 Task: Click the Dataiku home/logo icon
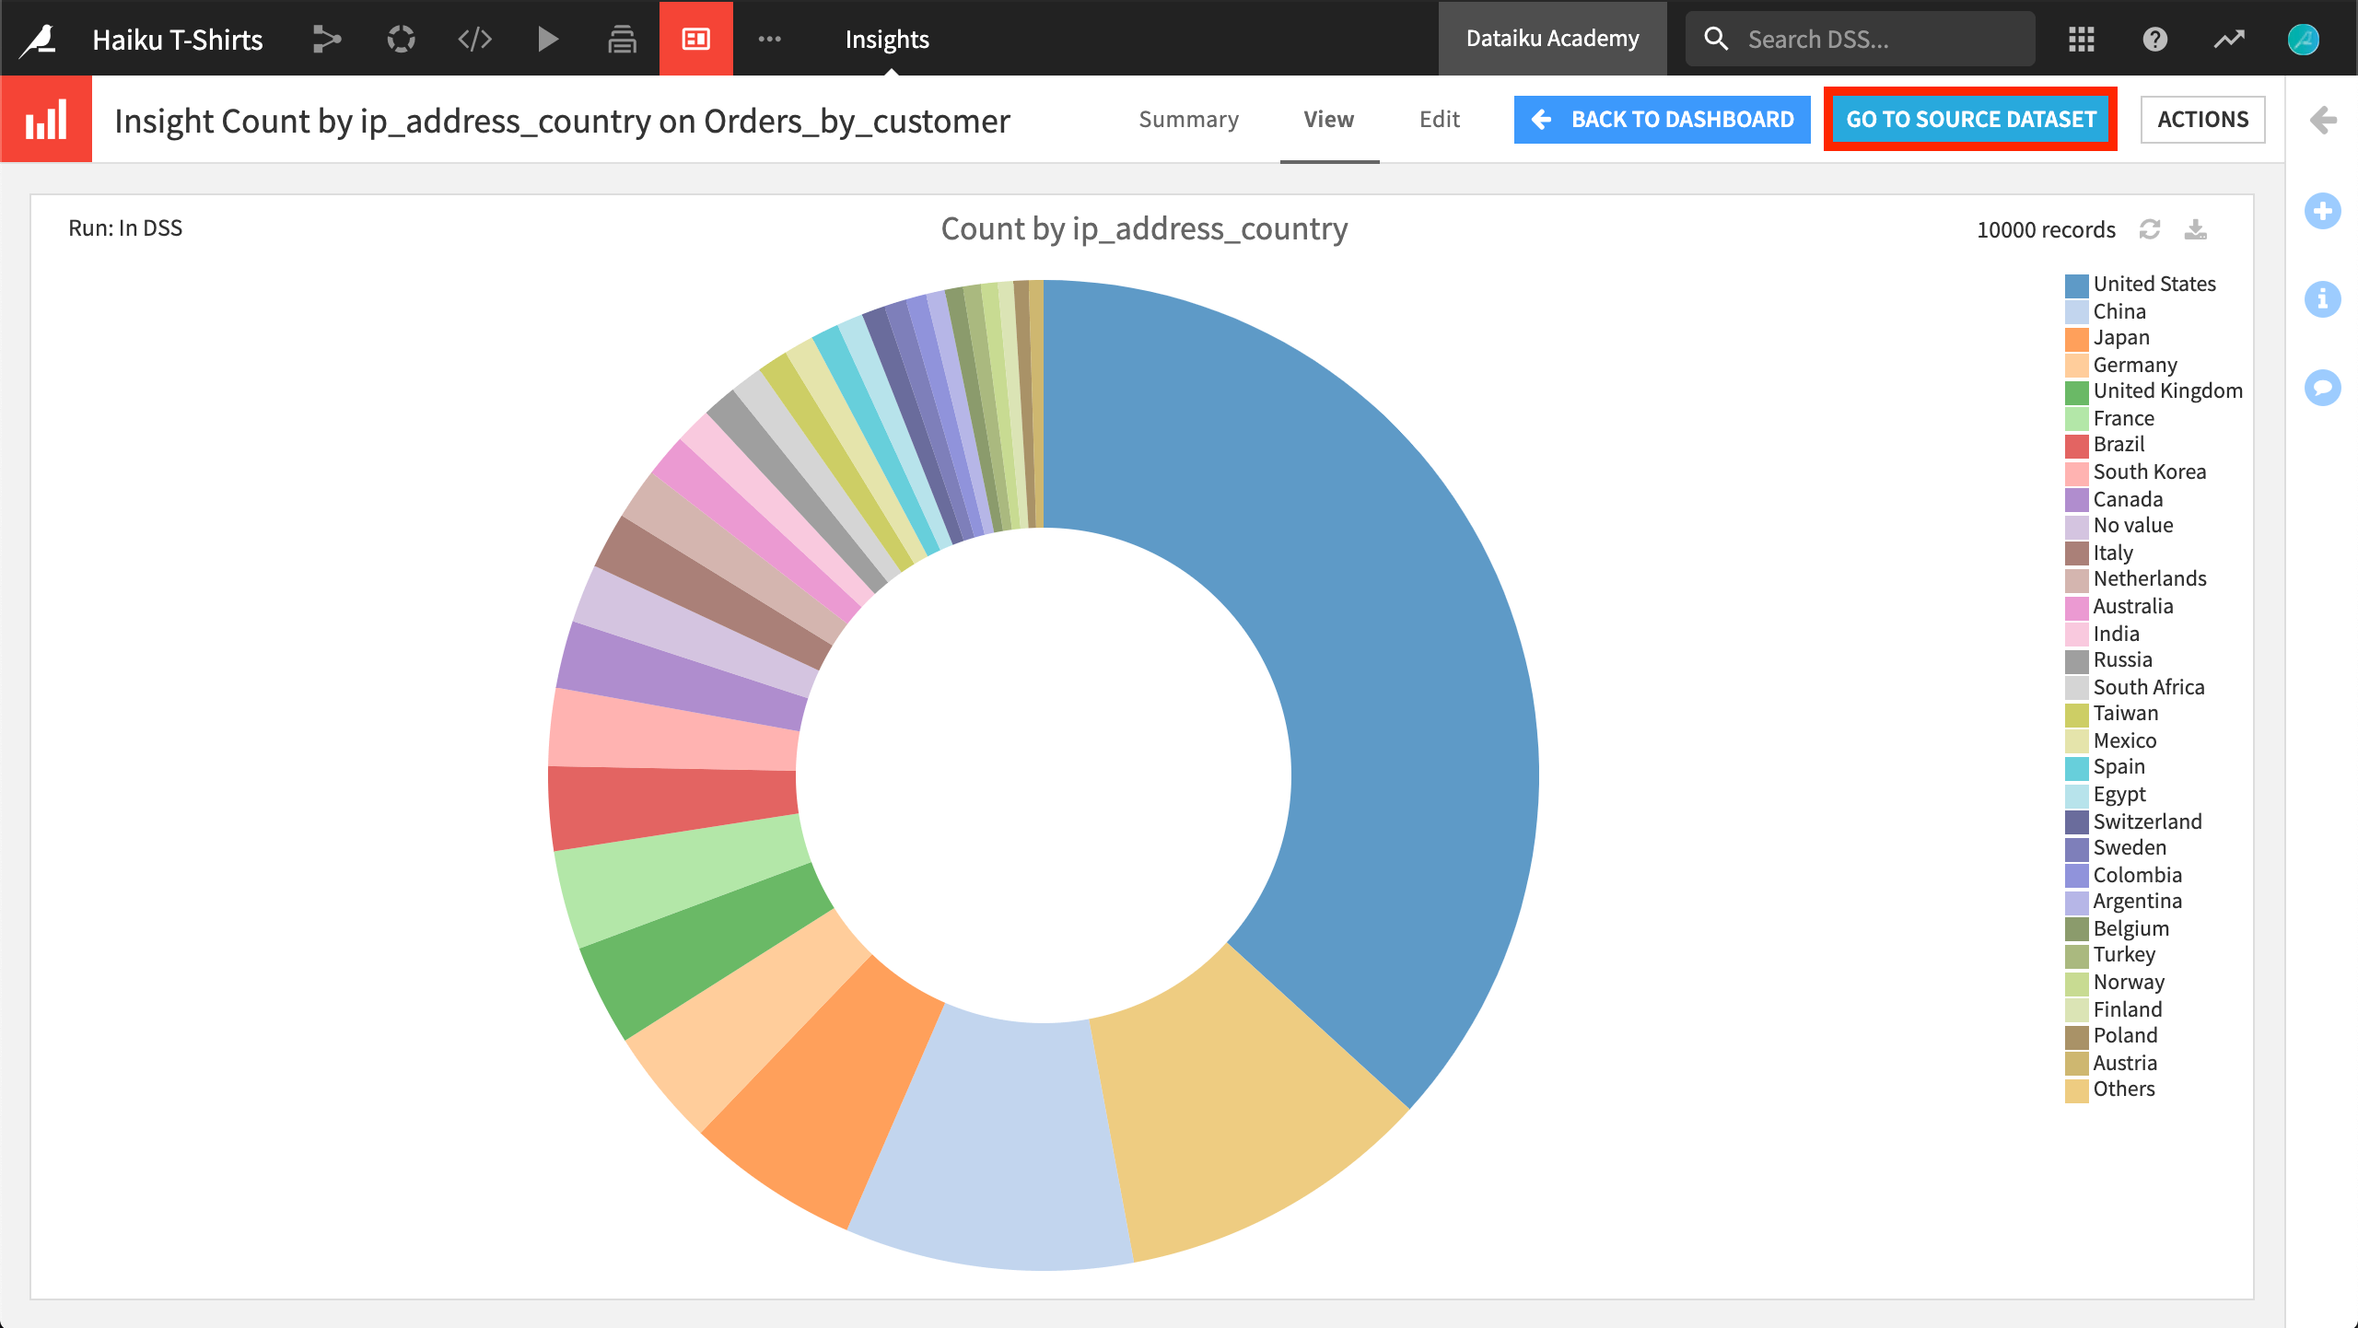coord(39,37)
